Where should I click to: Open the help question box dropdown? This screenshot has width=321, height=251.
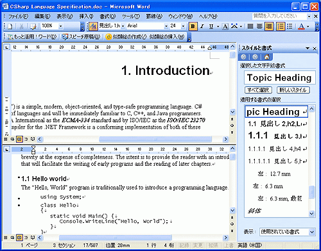pos(309,16)
